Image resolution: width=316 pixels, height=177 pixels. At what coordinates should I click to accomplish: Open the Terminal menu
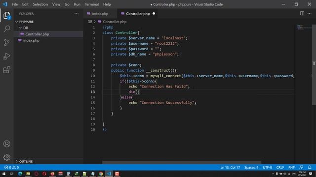tap(92, 4)
